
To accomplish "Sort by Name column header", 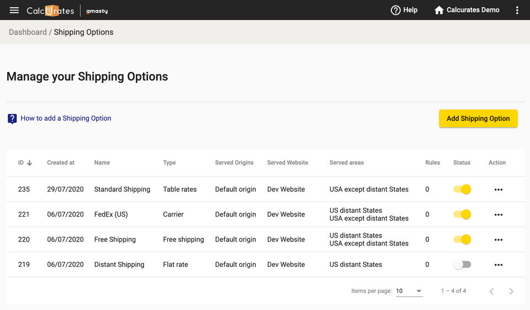I will pos(102,163).
